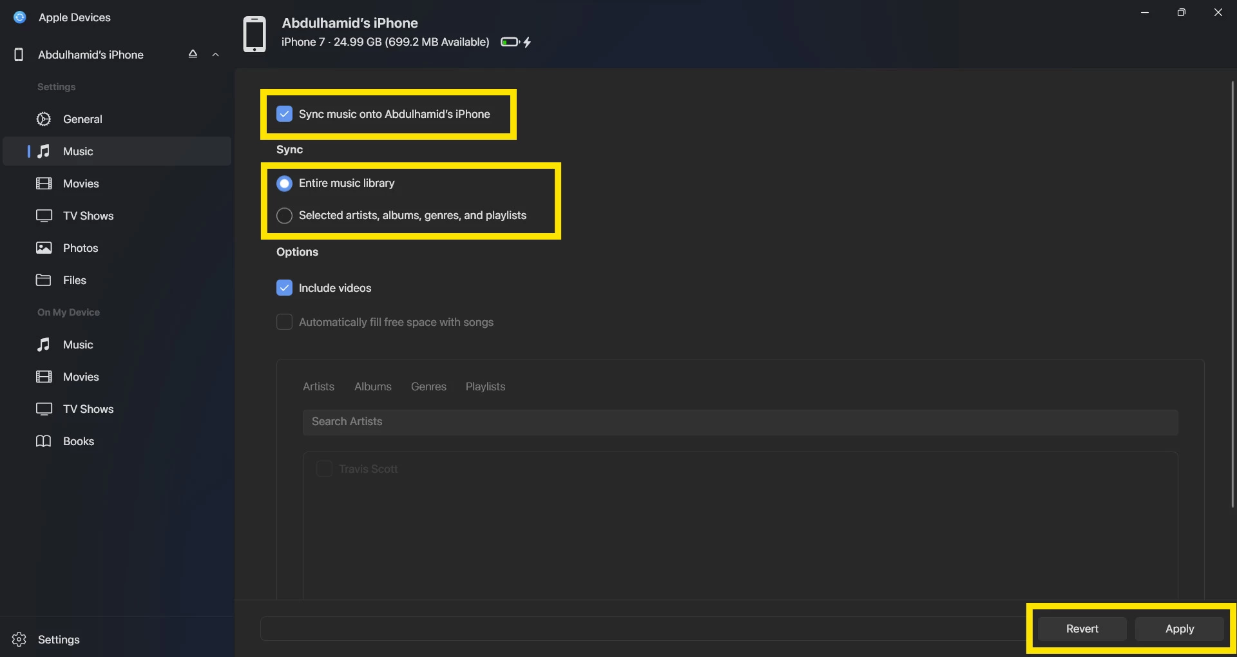
Task: Click the Photos picture icon
Action: (44, 248)
